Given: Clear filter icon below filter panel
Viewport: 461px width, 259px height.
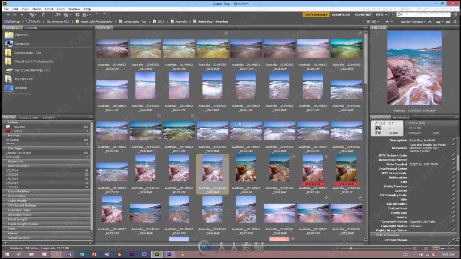Looking at the screenshot, I should [90, 243].
